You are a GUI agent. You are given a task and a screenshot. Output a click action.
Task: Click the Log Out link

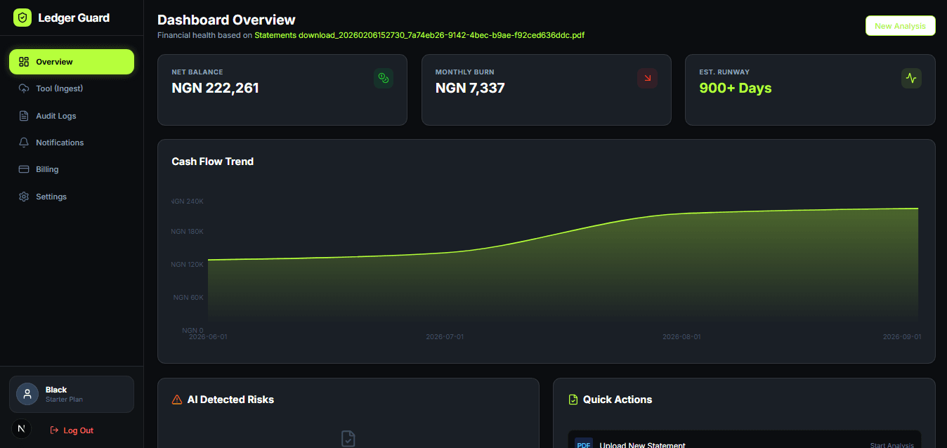pos(72,430)
